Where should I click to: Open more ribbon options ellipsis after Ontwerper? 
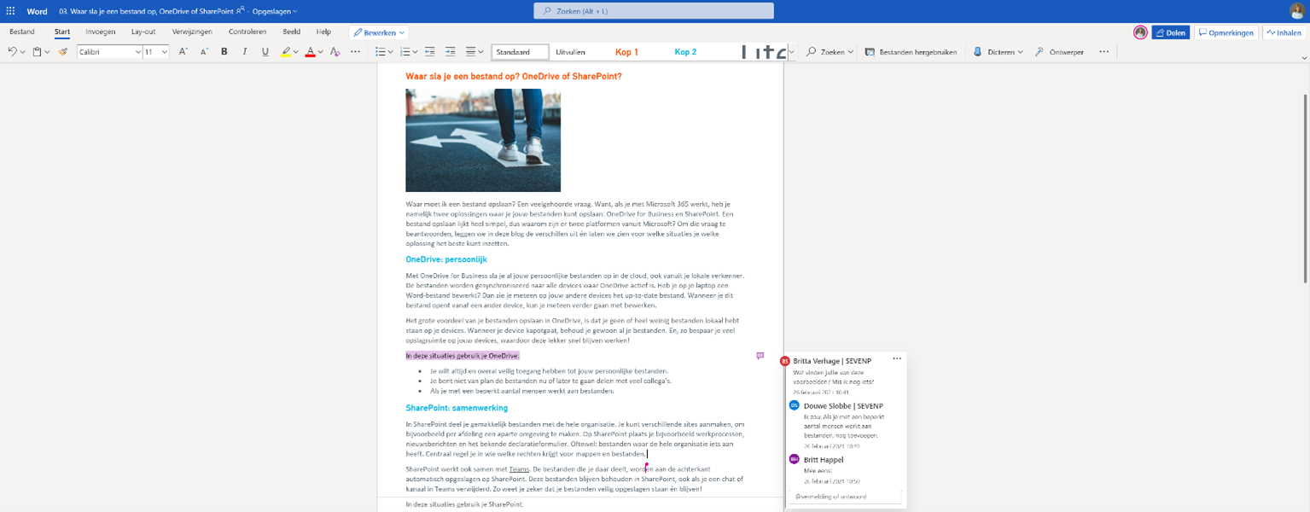click(x=1104, y=52)
